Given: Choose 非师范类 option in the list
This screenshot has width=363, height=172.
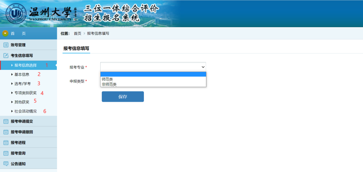Looking at the screenshot, I should tap(109, 84).
